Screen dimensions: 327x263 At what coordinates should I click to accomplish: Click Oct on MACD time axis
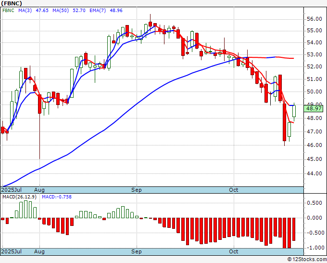[234, 251]
